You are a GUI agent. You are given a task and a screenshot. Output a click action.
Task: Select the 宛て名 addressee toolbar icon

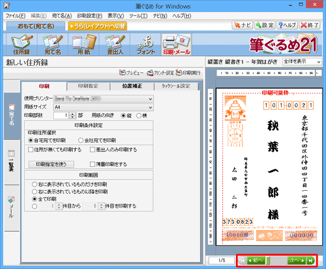[x=53, y=44]
